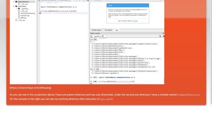Viewport: 212px width, 119px height.
Task: Click the CommonFunction.py file icon
Action: (19, 13)
